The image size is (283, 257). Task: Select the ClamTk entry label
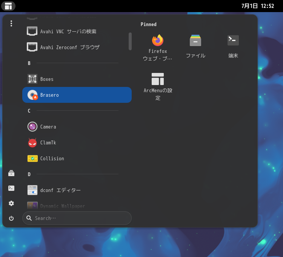[48, 142]
